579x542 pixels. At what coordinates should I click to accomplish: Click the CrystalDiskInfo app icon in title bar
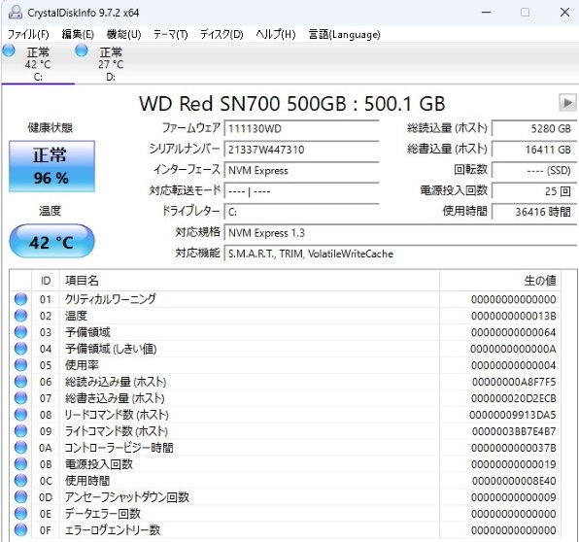point(16,13)
